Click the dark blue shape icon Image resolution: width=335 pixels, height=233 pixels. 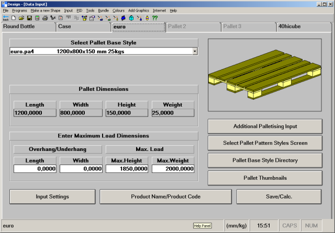tap(124, 18)
